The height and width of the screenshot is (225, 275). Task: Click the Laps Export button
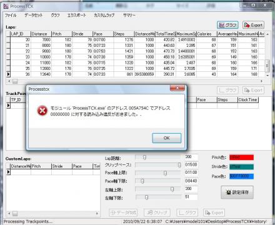tap(254, 25)
